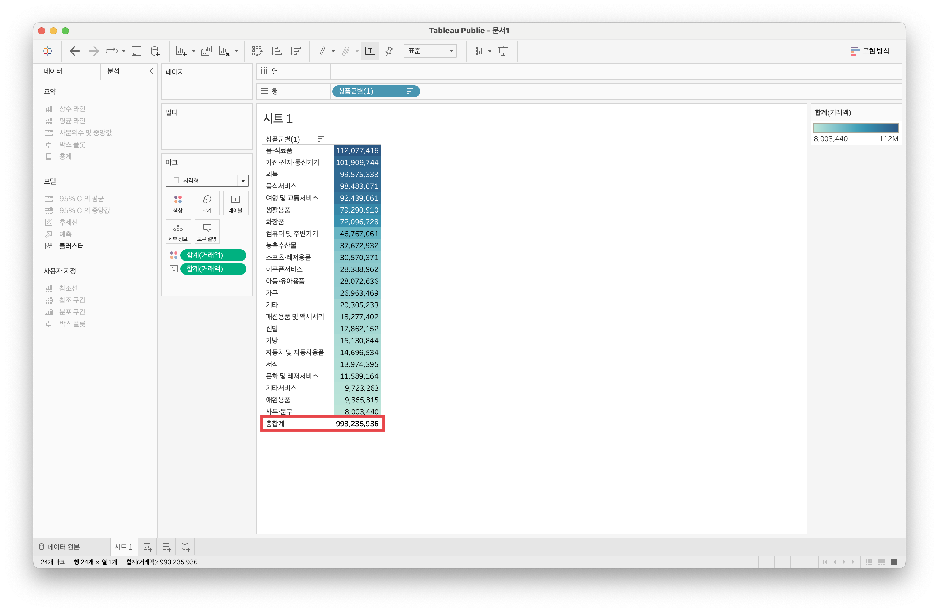Viewport: 939px width, 612px height.
Task: Toggle the show mark labels button
Action: click(370, 51)
